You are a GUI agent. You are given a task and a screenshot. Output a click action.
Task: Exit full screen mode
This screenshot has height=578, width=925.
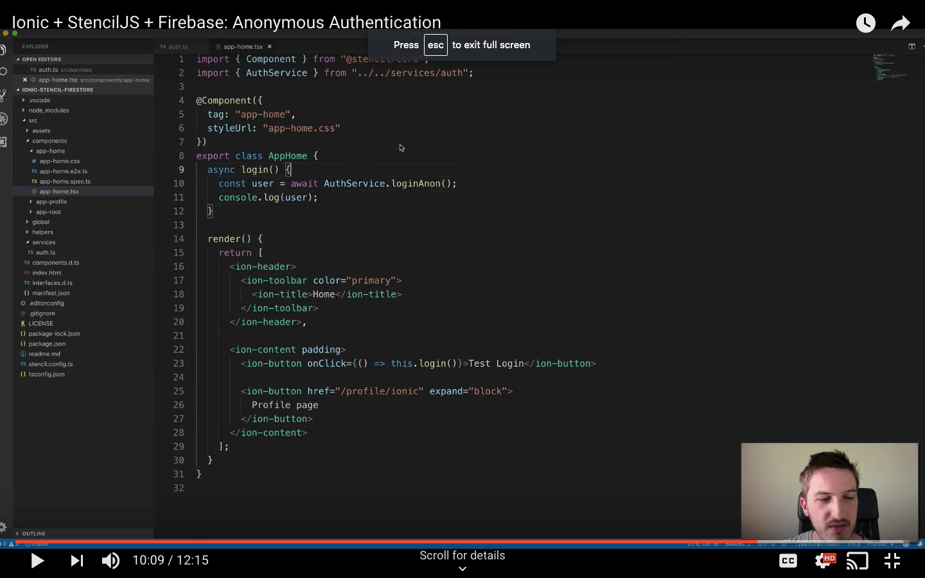click(x=892, y=561)
